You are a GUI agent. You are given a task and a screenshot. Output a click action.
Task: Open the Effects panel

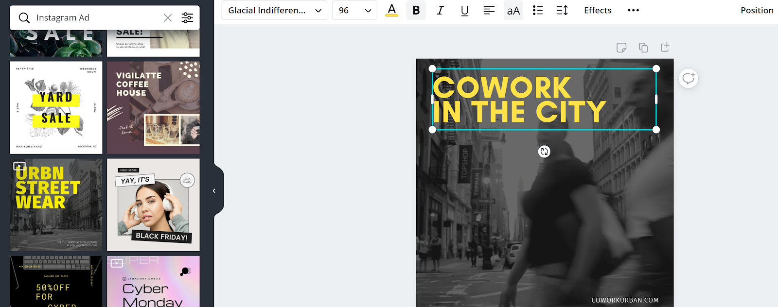pos(598,10)
